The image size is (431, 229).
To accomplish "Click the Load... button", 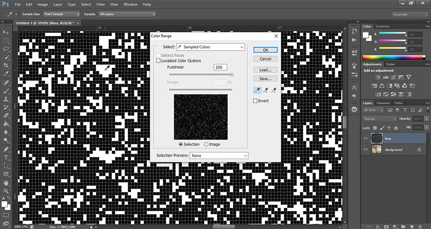I will tap(265, 70).
